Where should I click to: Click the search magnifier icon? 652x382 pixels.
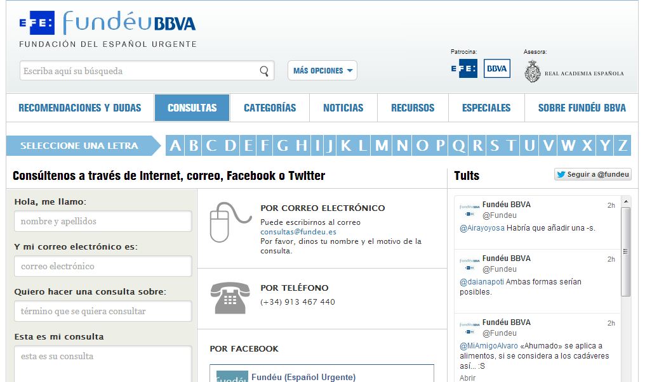(264, 71)
